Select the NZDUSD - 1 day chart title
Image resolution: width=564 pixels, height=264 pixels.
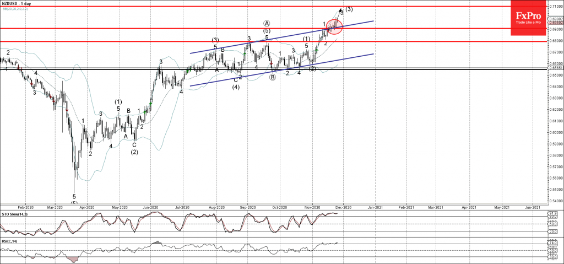17,3
